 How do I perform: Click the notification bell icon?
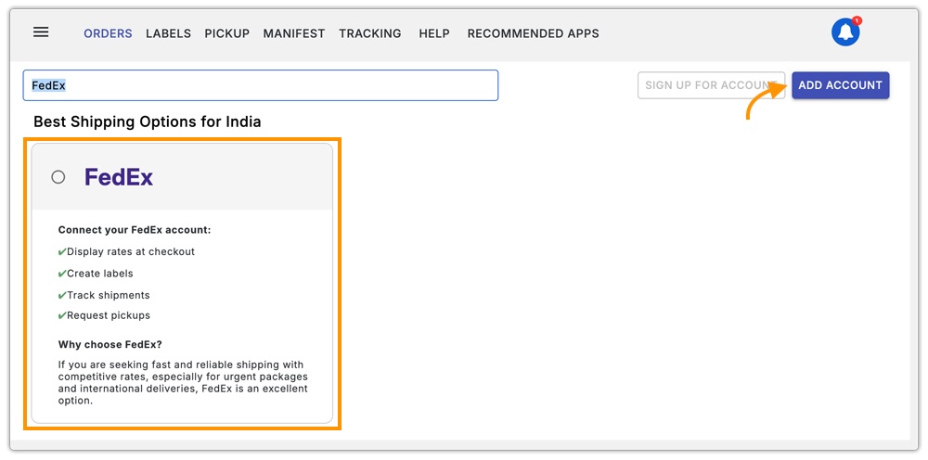(845, 32)
